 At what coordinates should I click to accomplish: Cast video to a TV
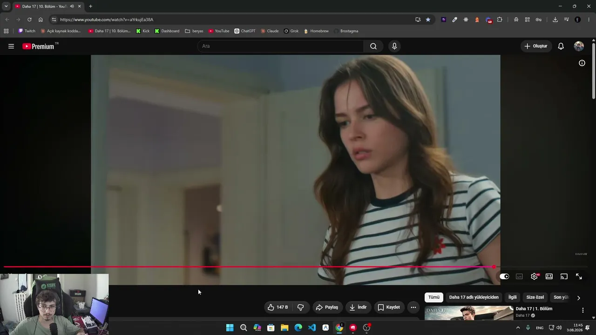(564, 276)
